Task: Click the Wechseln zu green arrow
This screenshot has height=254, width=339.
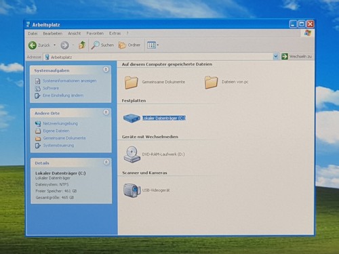Action: pos(285,56)
